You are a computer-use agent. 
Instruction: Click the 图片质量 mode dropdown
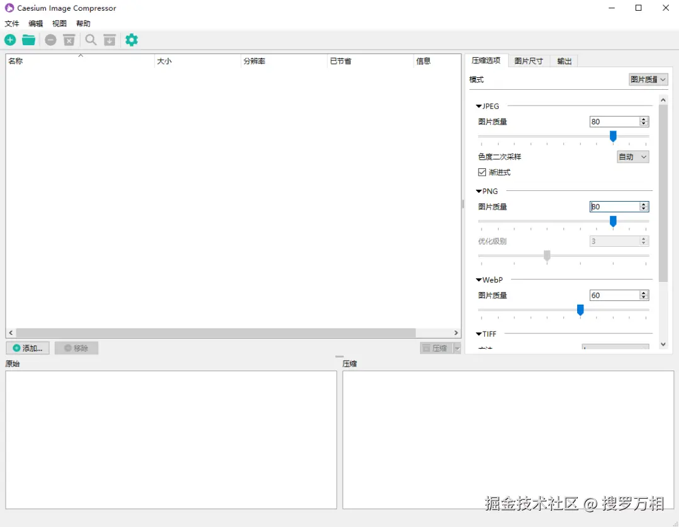(648, 79)
